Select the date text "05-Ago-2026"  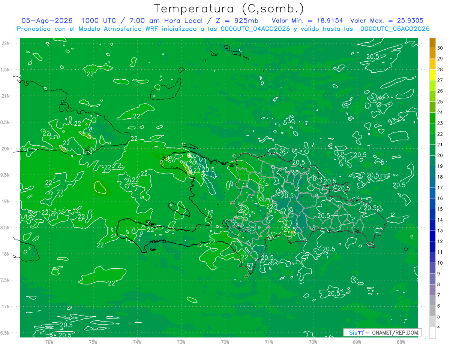pos(47,21)
